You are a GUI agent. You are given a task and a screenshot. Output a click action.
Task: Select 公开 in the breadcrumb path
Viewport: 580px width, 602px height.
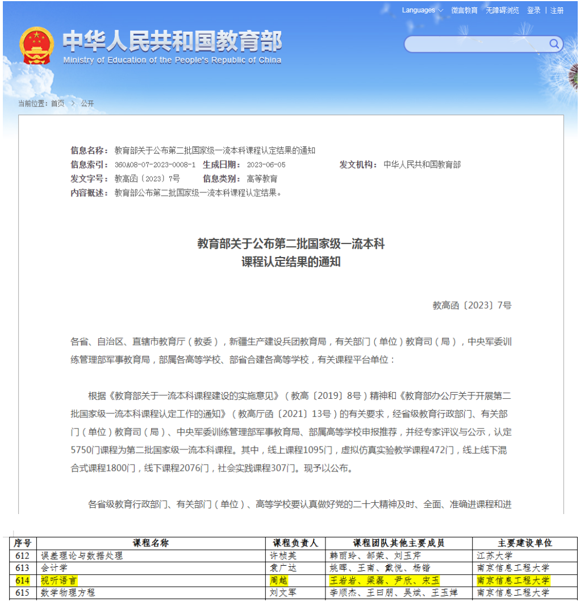(x=87, y=103)
